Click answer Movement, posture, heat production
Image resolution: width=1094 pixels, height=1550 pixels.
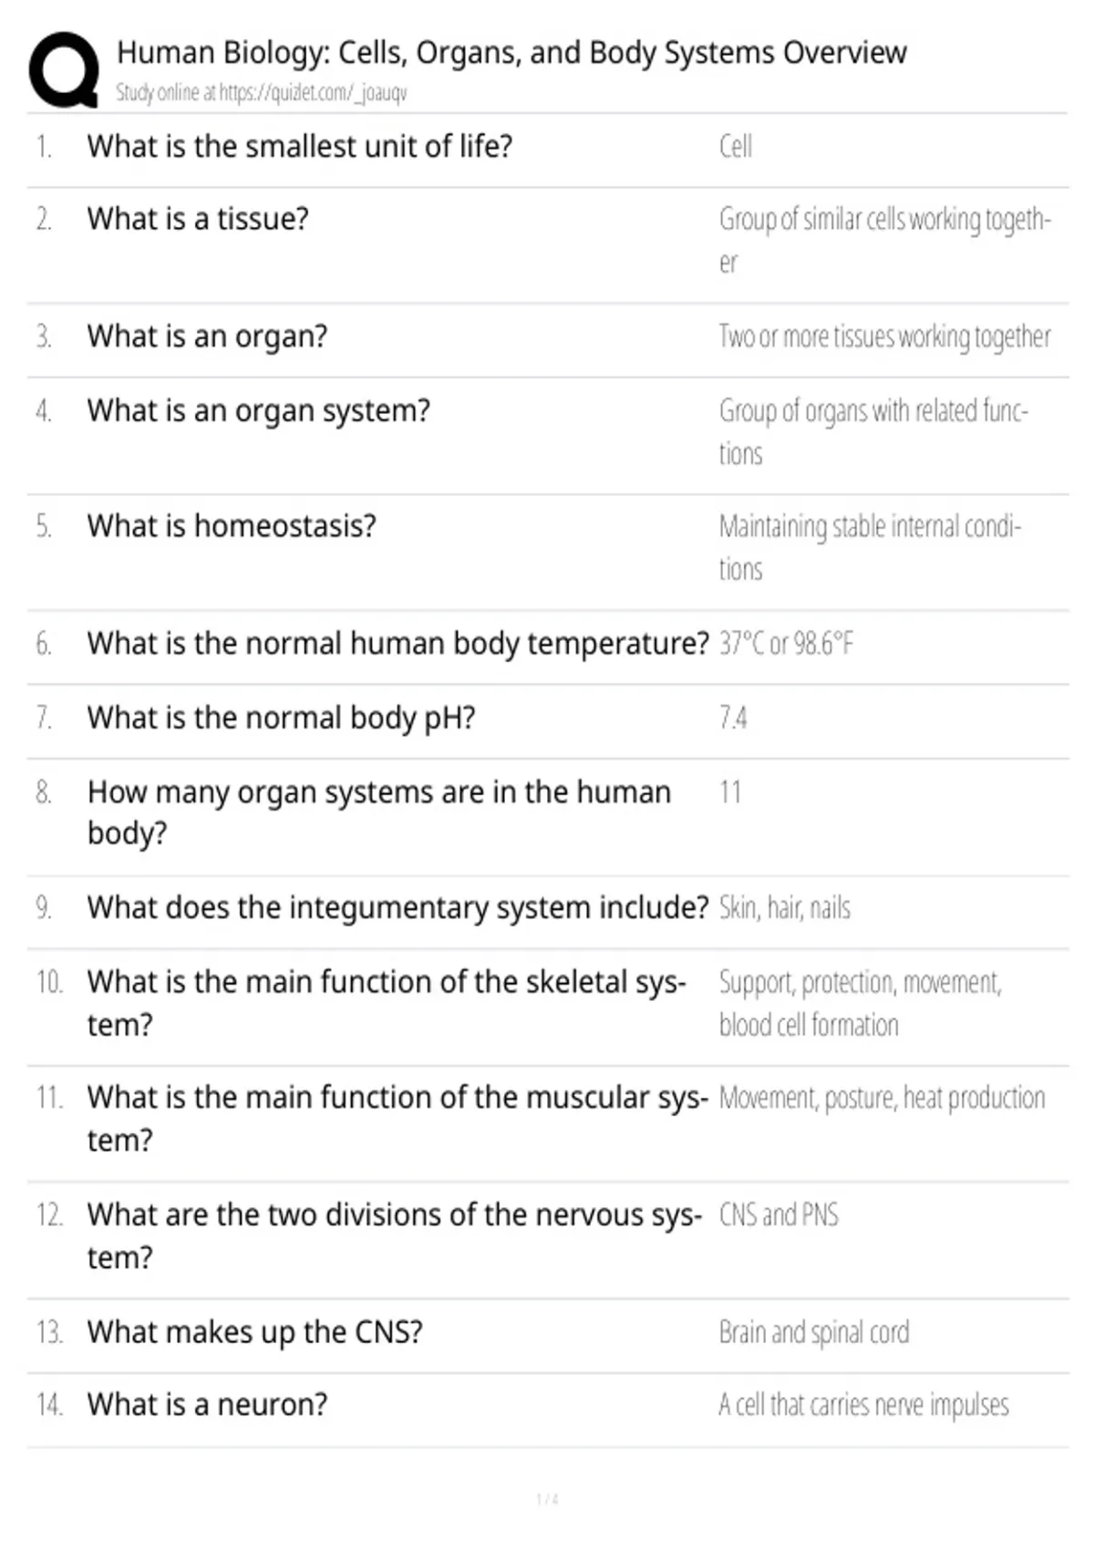[x=882, y=1098]
